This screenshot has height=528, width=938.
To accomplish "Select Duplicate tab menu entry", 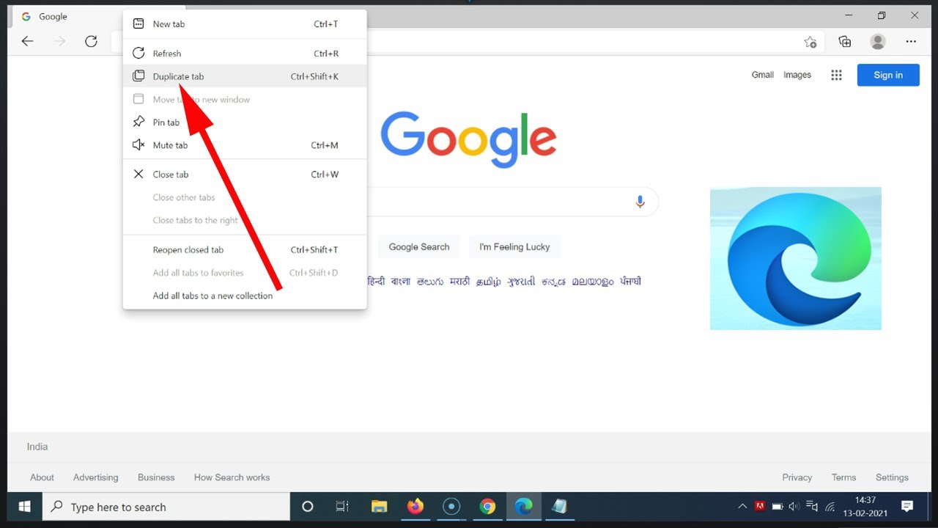I will 245,76.
